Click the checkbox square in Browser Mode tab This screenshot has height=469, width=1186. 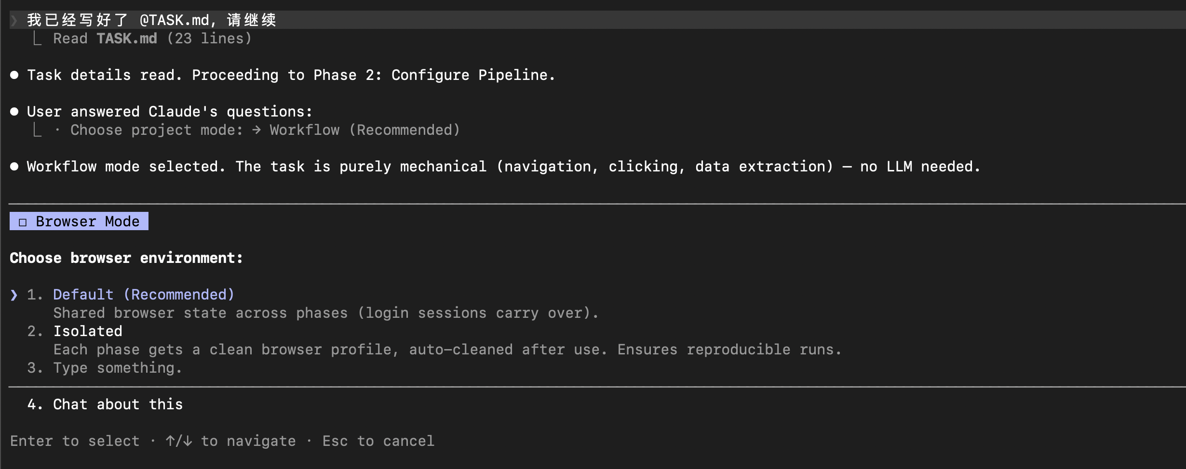coord(22,222)
